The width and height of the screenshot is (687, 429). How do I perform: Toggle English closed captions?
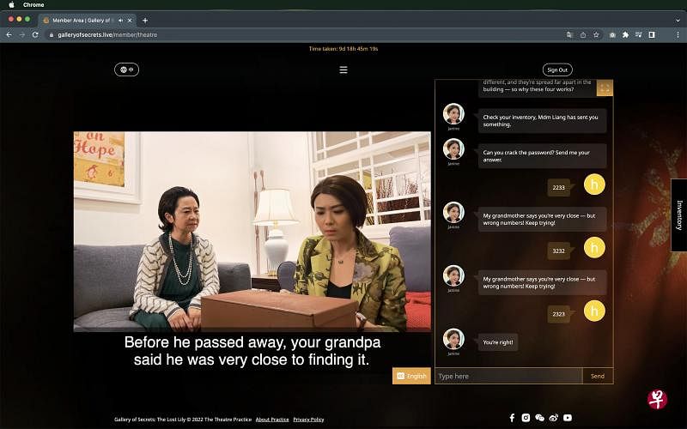[411, 376]
